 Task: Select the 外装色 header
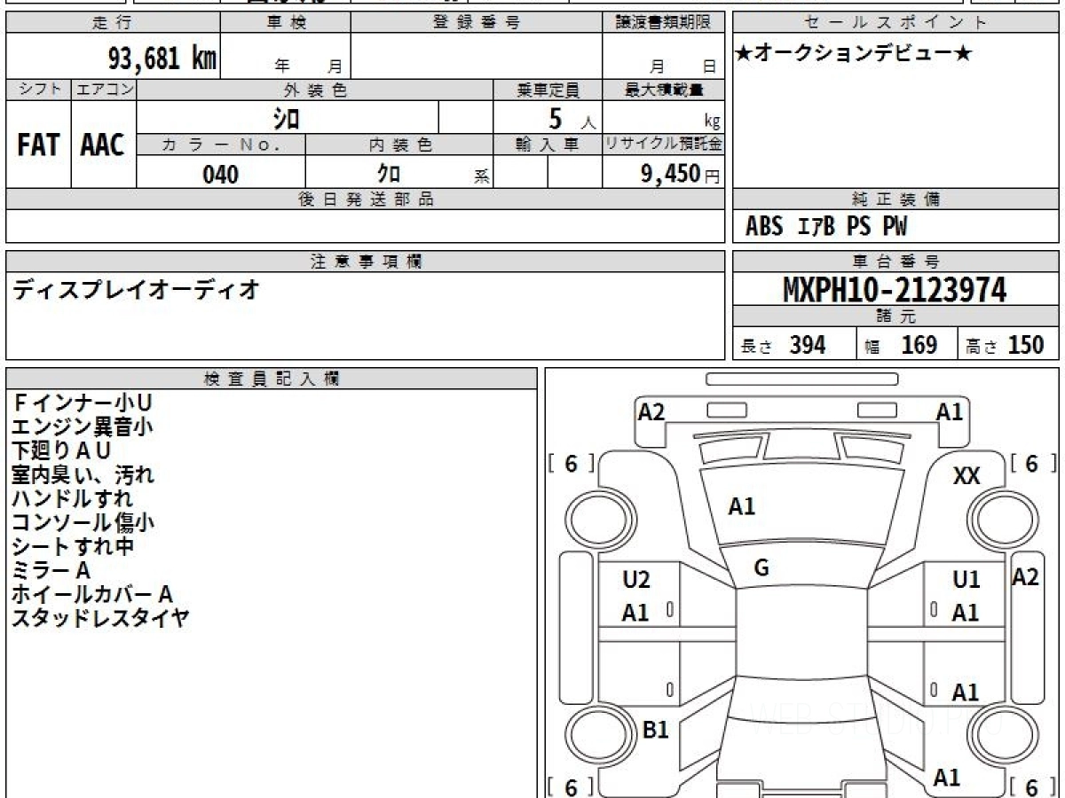(x=315, y=90)
